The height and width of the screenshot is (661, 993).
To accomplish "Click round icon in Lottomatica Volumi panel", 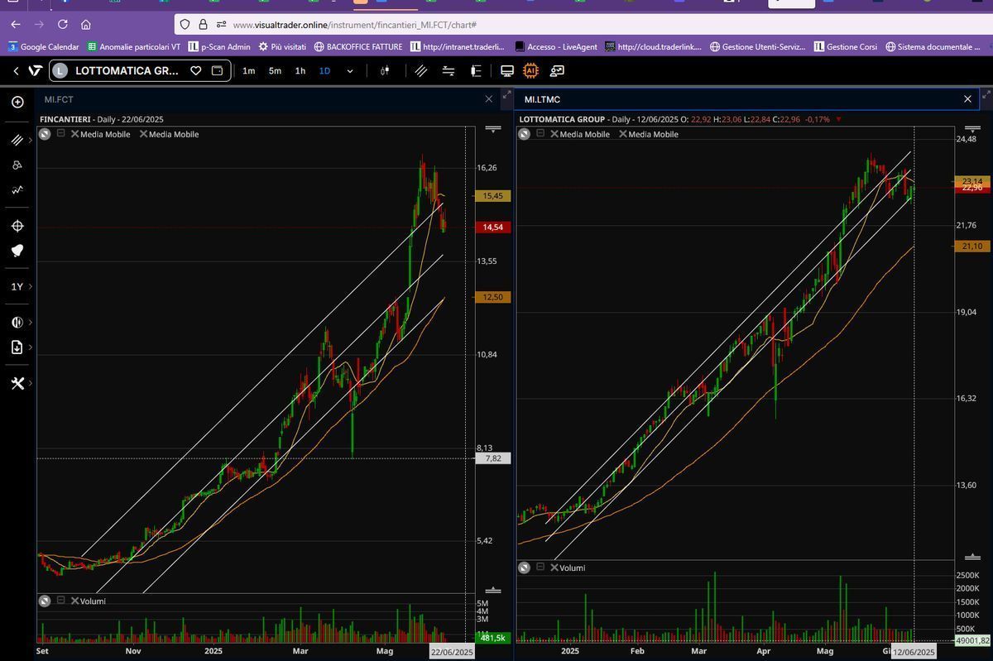I will click(x=524, y=568).
